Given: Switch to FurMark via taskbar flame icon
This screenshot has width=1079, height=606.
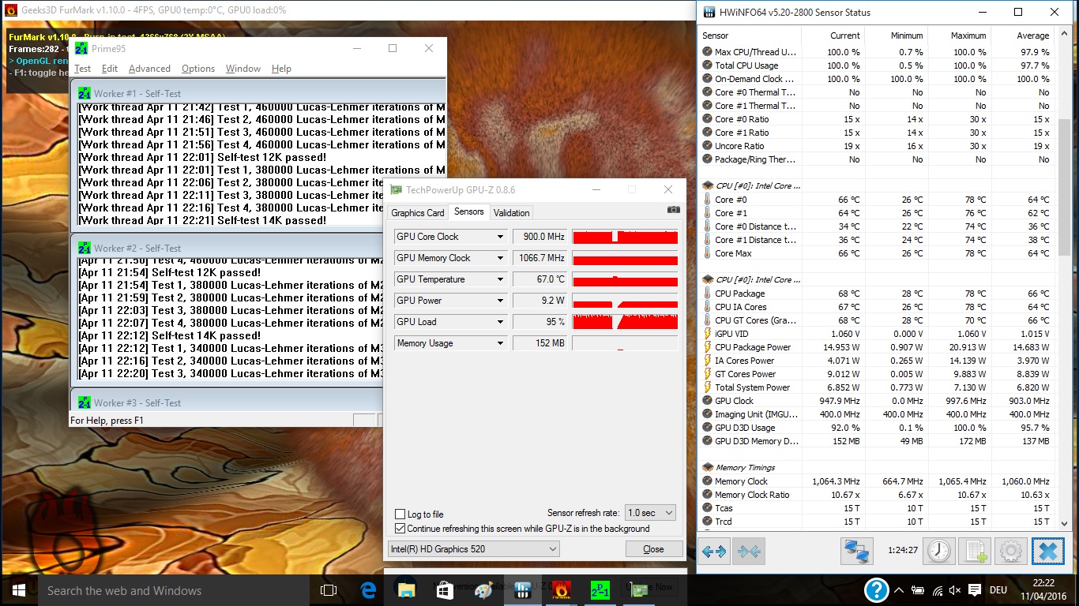Looking at the screenshot, I should coord(562,590).
